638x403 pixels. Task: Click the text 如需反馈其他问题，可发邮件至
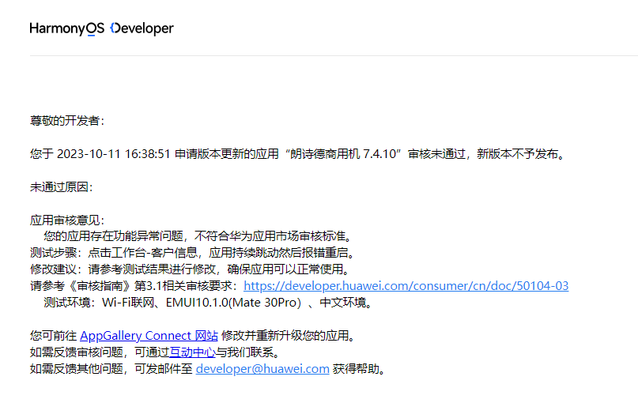(x=111, y=369)
